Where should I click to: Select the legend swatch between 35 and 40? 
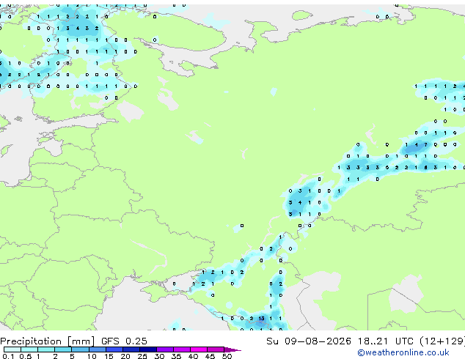pos(181,349)
